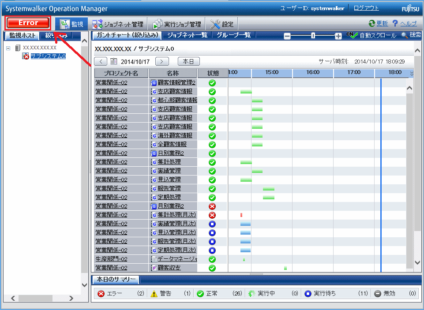This screenshot has width=424, height=310.
Task: Click the icon next to 日別業務2
Action: coord(154,153)
